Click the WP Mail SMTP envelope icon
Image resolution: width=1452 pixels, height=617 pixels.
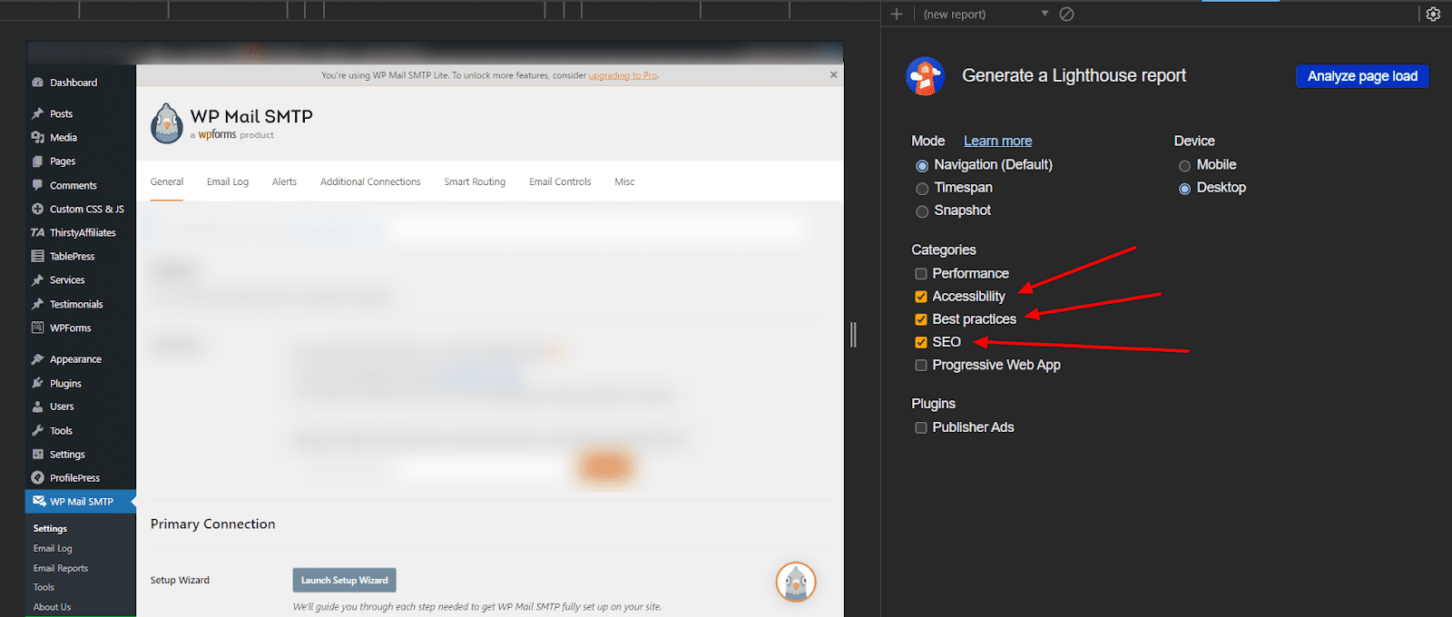click(x=39, y=501)
